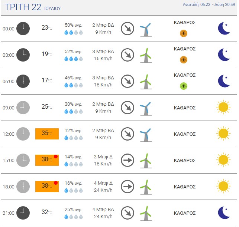The width and height of the screenshot is (239, 227).
Task: Click the sunrise and sunset times text
Action: 209,4
